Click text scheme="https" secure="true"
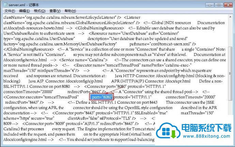This screenshot has height=147, width=235. pos(29,118)
